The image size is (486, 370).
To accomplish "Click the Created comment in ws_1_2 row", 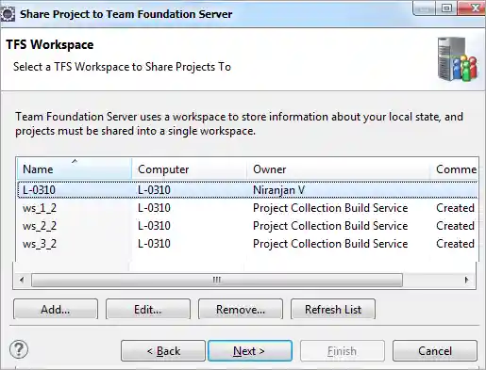I will pyautogui.click(x=455, y=208).
